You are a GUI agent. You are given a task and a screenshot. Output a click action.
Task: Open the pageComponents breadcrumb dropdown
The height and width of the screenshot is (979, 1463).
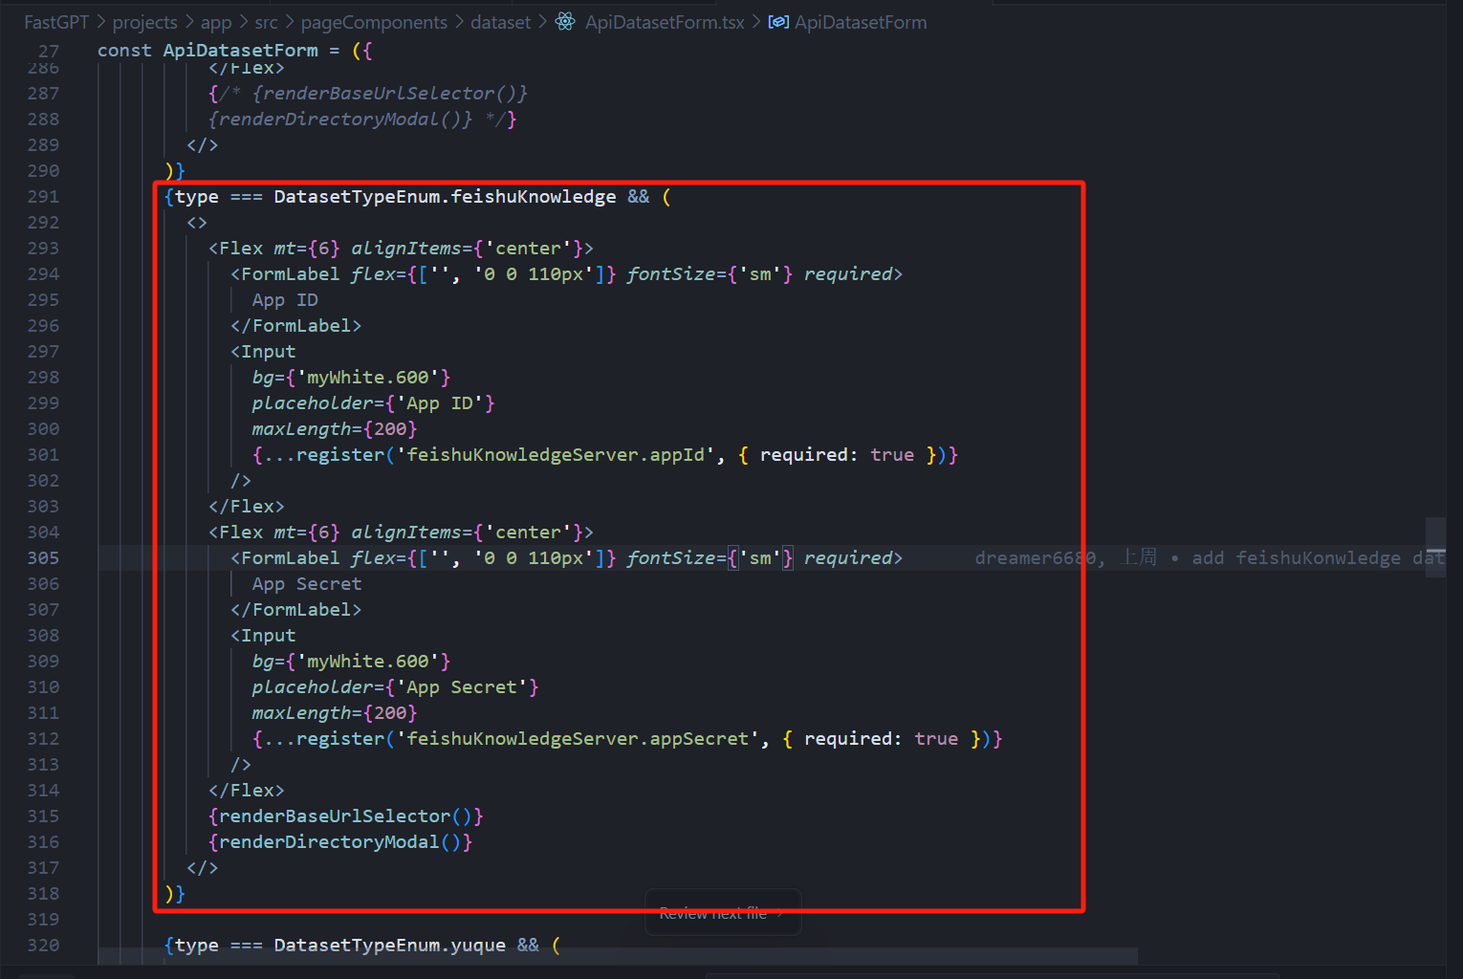(373, 22)
